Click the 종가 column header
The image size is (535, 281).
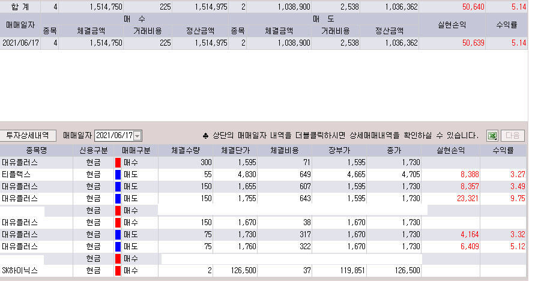point(394,150)
